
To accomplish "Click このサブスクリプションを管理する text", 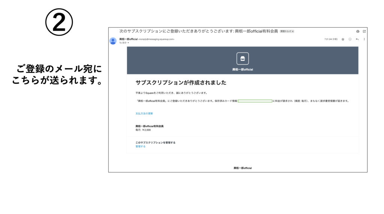I will click(x=156, y=142).
